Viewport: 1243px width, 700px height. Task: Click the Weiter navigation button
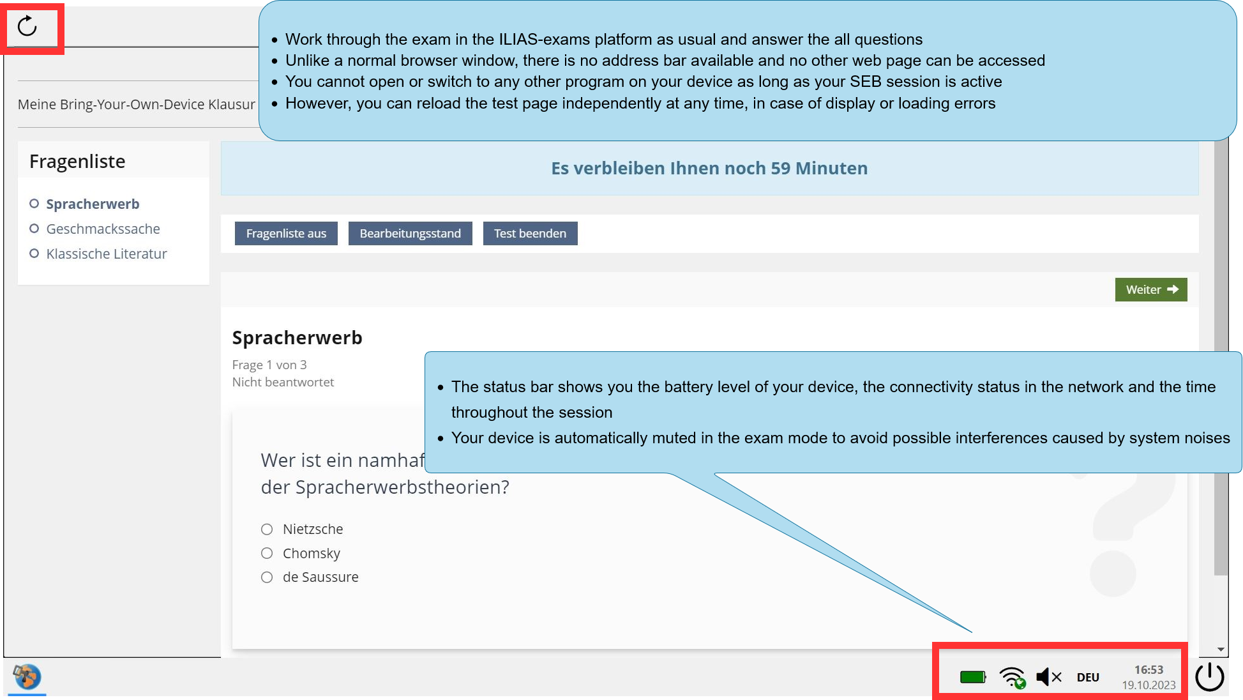pos(1152,289)
